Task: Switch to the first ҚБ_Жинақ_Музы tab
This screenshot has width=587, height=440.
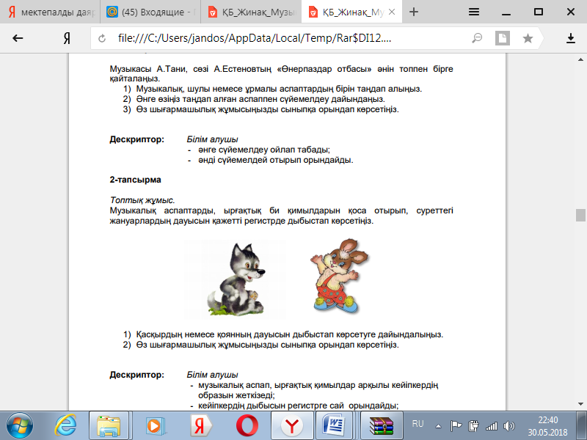Action: 251,12
